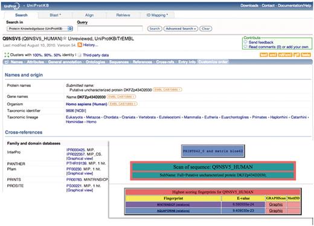Click the Third-party data document icon
The image size is (314, 226).
80,55
